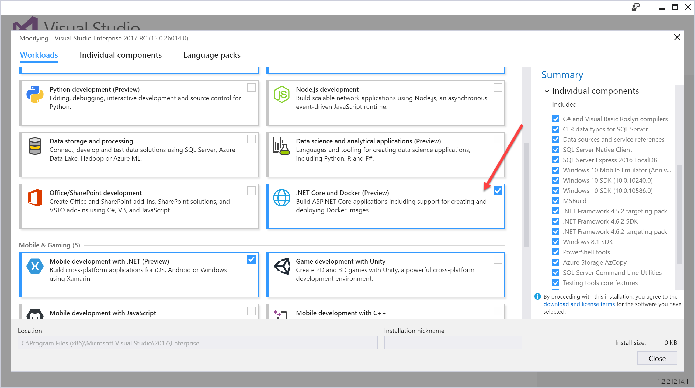Image resolution: width=695 pixels, height=388 pixels.
Task: Check Mobile development with C++ checkbox
Action: click(x=498, y=311)
